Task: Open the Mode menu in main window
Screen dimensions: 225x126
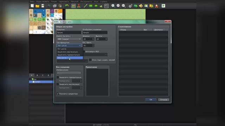Action: coord(54,1)
